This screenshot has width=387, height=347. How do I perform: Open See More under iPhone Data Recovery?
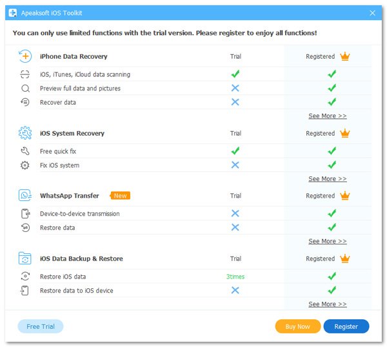coord(328,116)
